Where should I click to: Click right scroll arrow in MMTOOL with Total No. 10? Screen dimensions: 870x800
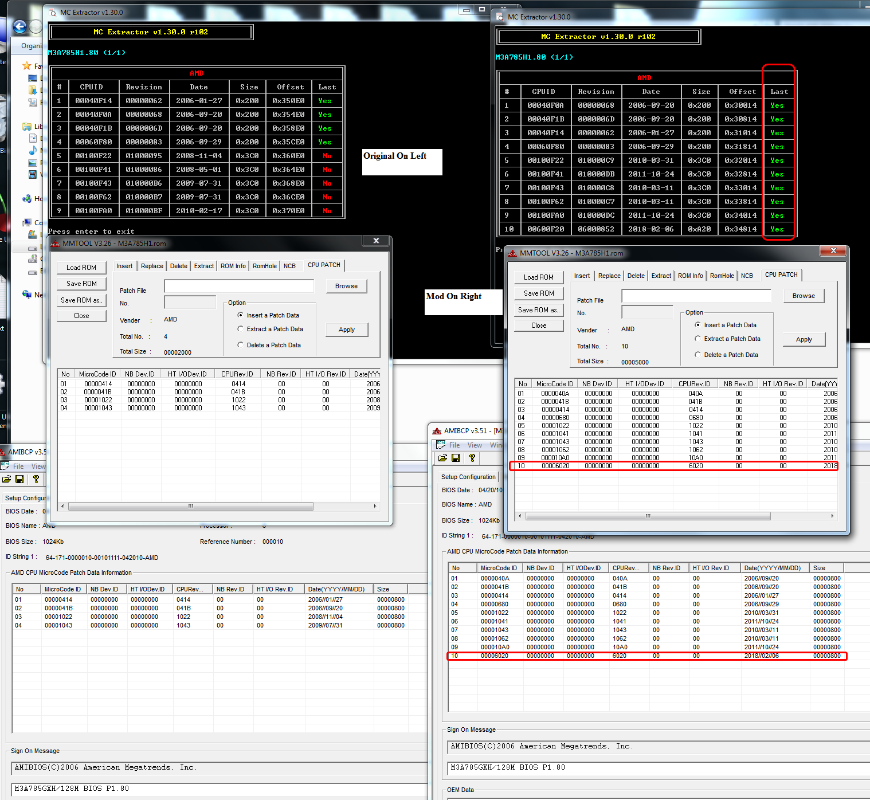point(832,516)
